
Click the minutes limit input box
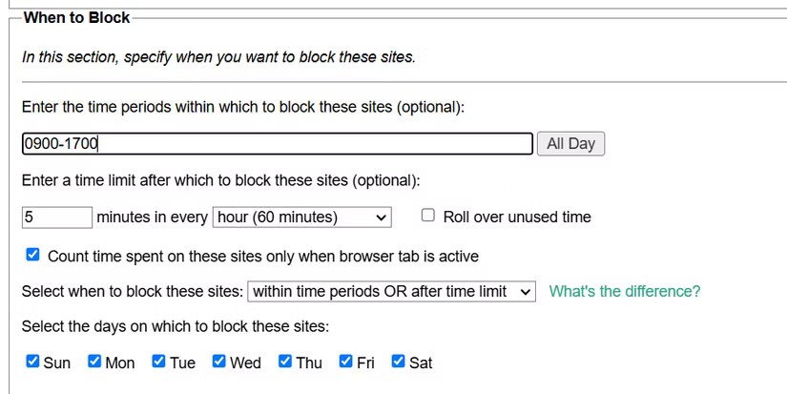[x=57, y=218]
